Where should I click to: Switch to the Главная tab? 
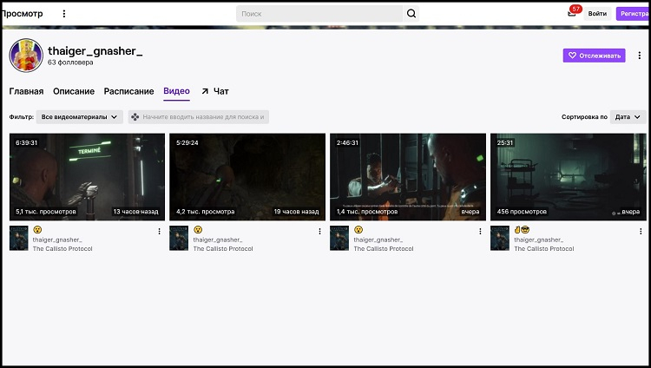coord(26,91)
